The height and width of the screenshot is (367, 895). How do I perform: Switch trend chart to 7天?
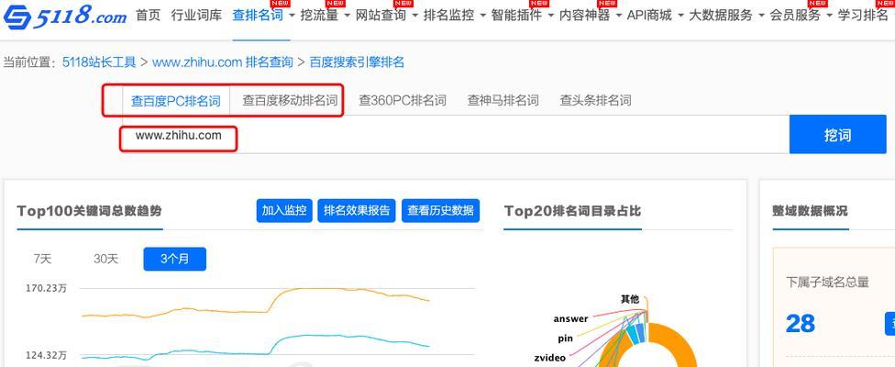pyautogui.click(x=42, y=259)
